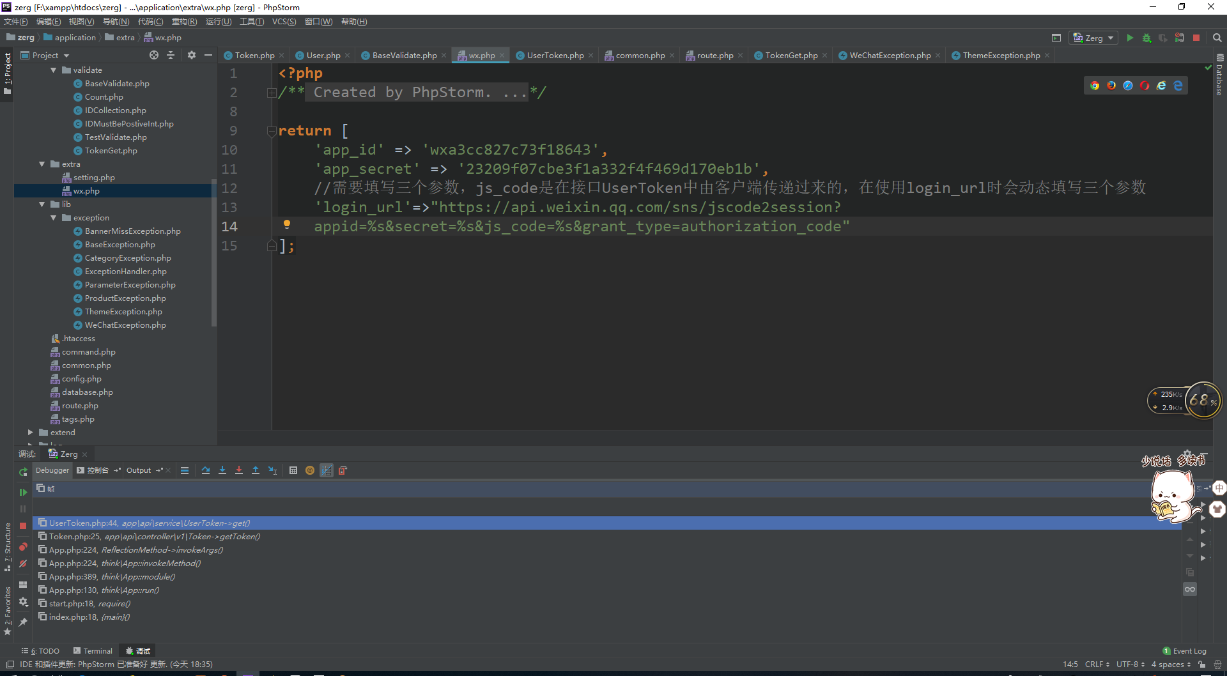The height and width of the screenshot is (676, 1227).
Task: Click the Step Over debugger icon
Action: (206, 470)
